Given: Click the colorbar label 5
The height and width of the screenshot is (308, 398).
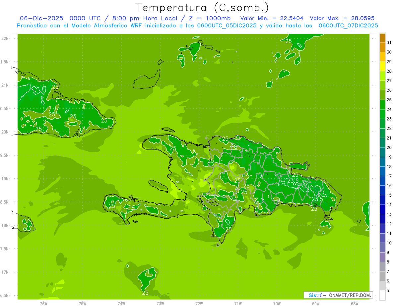Looking at the screenshot, I should (388, 291).
